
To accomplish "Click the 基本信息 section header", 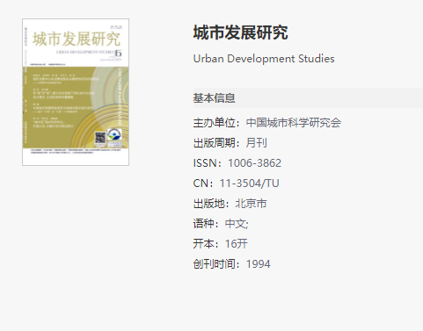I will (215, 98).
